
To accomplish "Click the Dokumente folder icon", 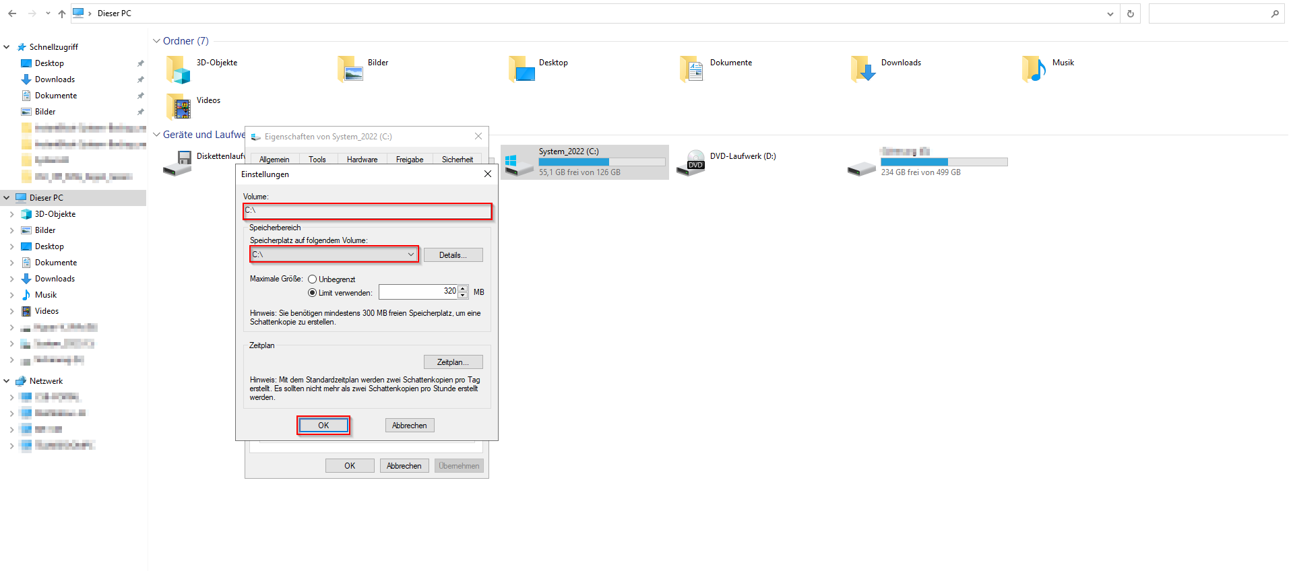I will 692,69.
